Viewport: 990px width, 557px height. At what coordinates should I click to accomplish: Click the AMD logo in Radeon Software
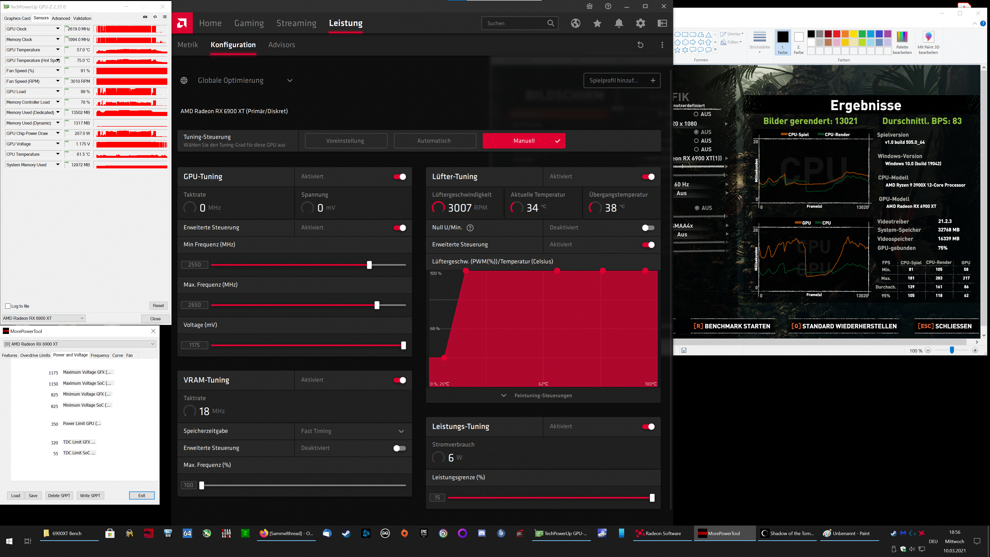coord(182,23)
